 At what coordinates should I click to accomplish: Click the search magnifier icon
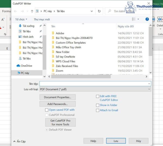click(109, 11)
